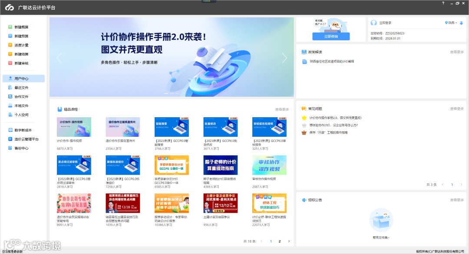Screen dimensions: 469x254
Task: Click the user avatar beside 立即登录
Action: click(x=373, y=23)
